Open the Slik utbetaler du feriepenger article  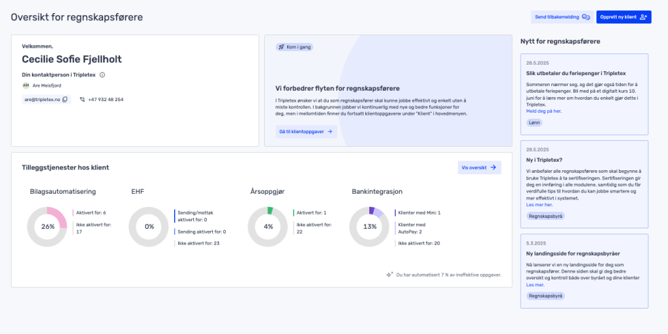click(x=567, y=74)
